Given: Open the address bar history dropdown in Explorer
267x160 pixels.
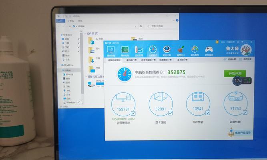Looking at the screenshot, I should (136, 26).
